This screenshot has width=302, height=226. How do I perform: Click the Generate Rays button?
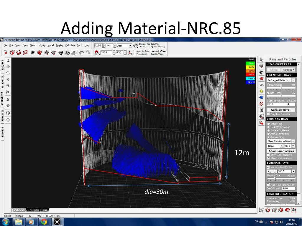pos(281,110)
